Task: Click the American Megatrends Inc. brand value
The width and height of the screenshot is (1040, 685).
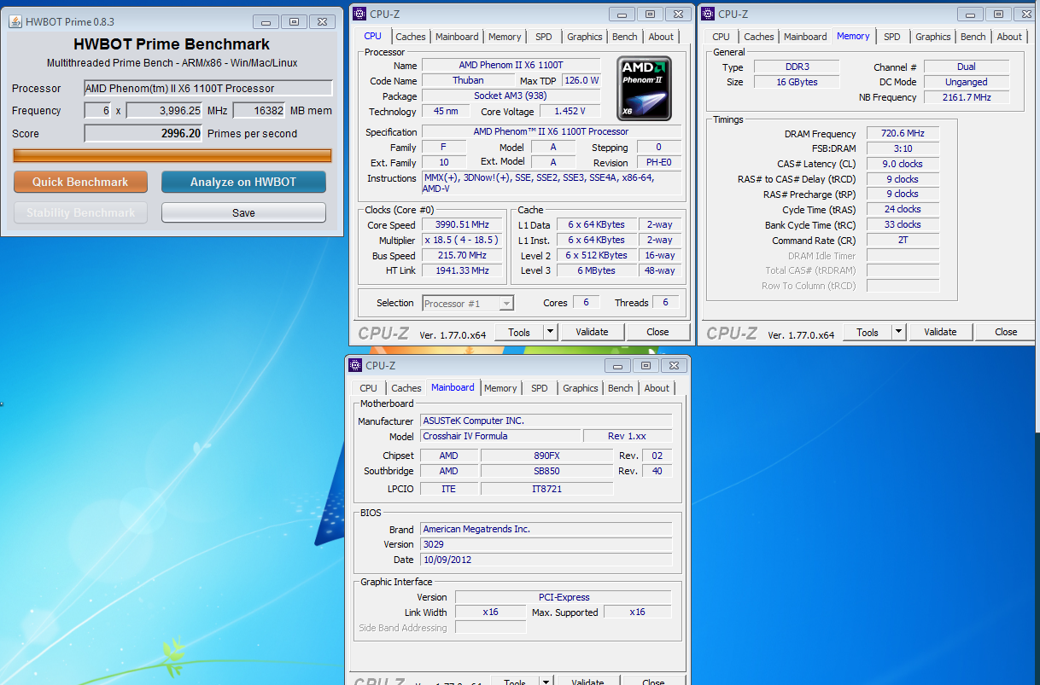Action: 546,529
